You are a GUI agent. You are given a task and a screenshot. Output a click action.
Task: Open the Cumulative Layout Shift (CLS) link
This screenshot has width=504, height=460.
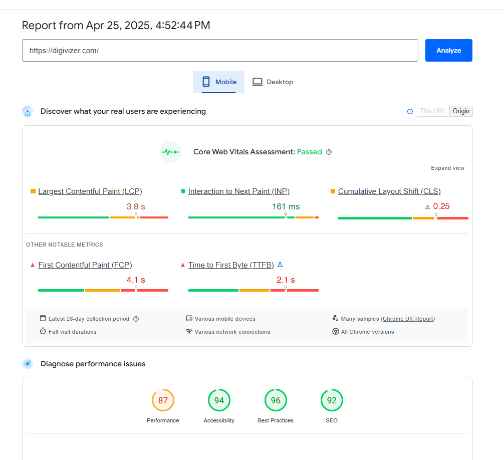(389, 191)
